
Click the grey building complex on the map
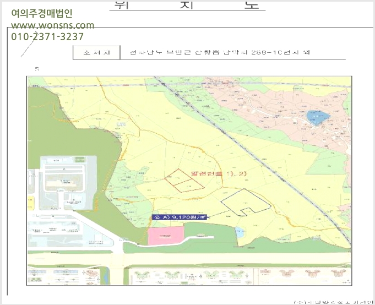[68, 183]
